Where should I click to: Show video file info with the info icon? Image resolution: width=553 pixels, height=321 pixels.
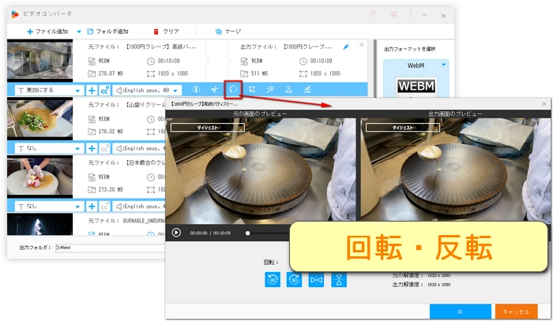[x=196, y=90]
